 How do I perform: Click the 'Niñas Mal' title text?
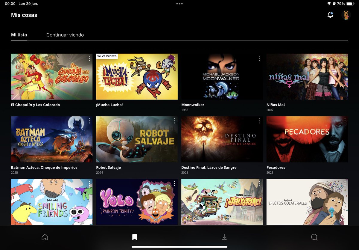point(276,105)
